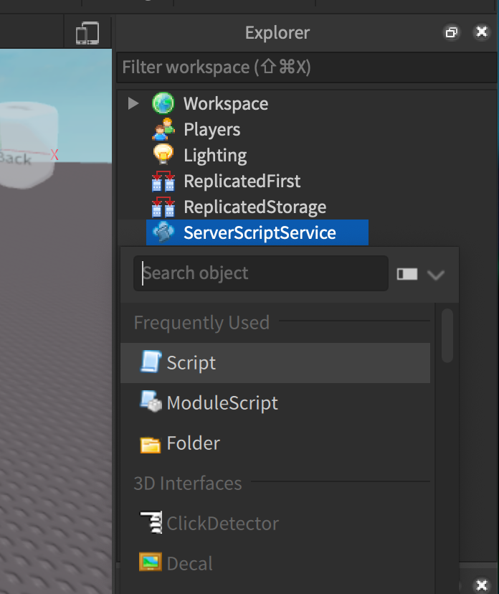Insert a Script object
The height and width of the screenshot is (594, 499).
(x=275, y=363)
